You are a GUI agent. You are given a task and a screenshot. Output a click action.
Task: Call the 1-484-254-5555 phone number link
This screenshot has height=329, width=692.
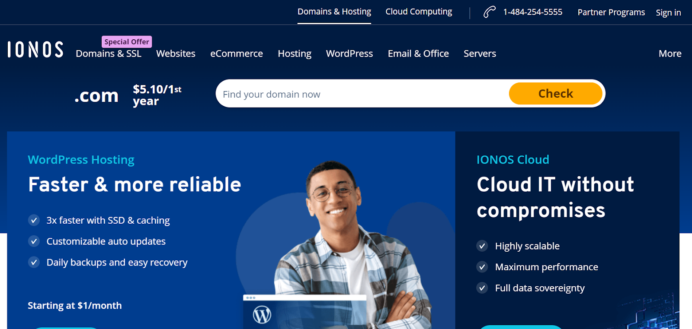[x=533, y=12]
